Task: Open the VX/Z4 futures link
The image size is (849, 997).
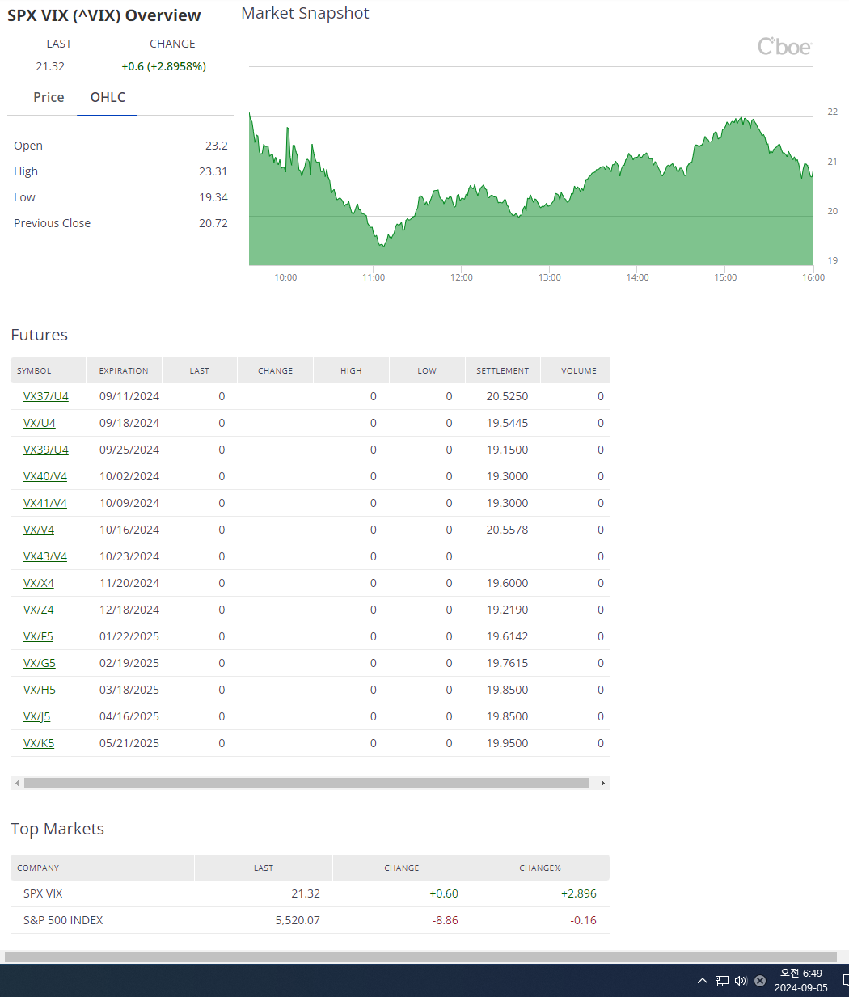Action: [x=39, y=610]
